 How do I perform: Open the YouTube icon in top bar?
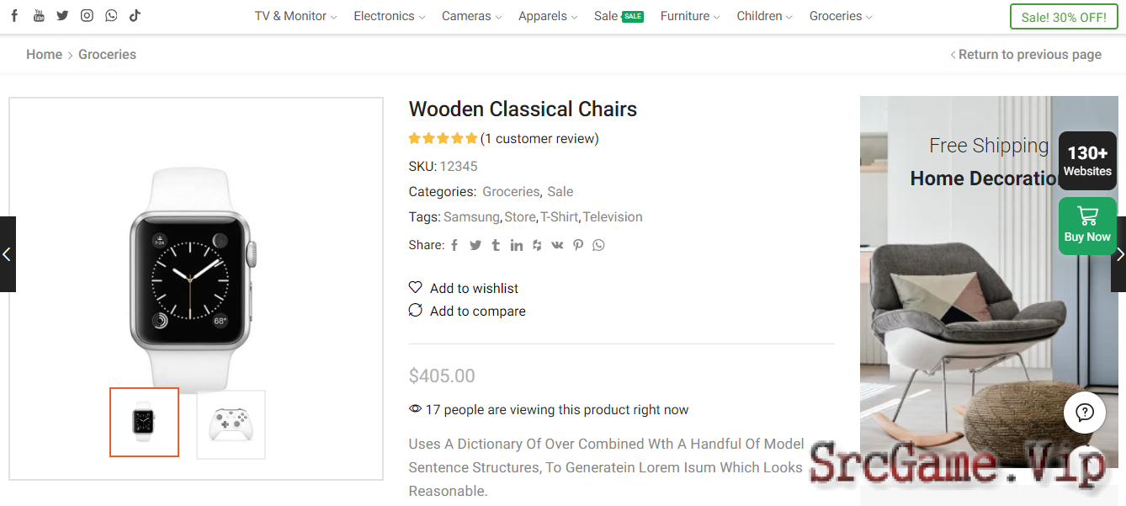pyautogui.click(x=39, y=15)
